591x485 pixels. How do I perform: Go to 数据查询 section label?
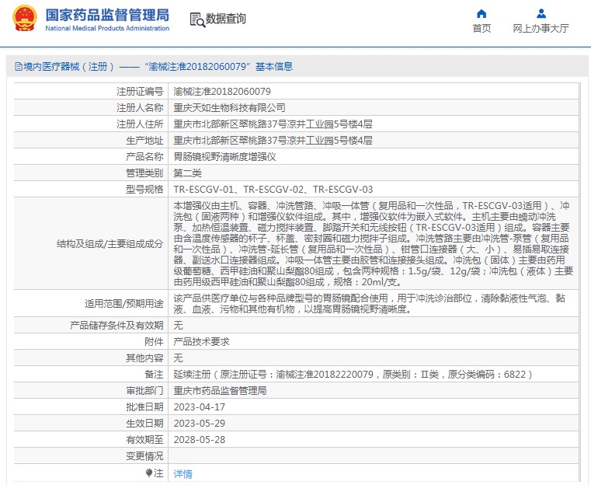[x=226, y=19]
